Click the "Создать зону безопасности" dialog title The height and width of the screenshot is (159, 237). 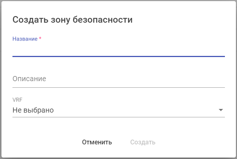[x=73, y=20]
